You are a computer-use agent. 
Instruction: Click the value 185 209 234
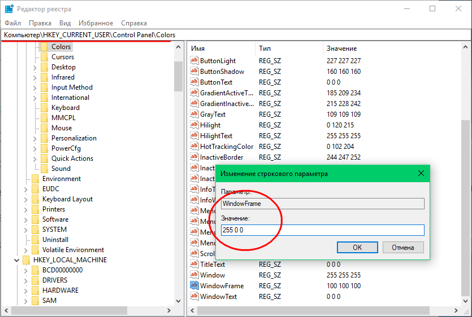coord(344,93)
